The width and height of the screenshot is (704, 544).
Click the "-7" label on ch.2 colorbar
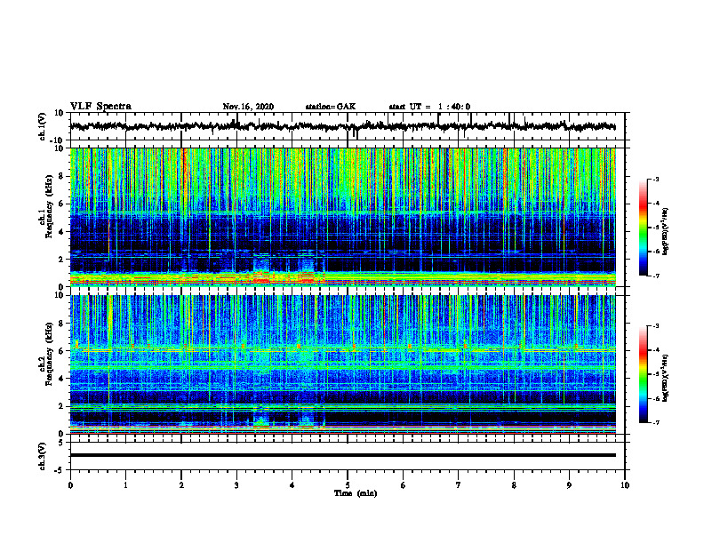click(x=655, y=422)
